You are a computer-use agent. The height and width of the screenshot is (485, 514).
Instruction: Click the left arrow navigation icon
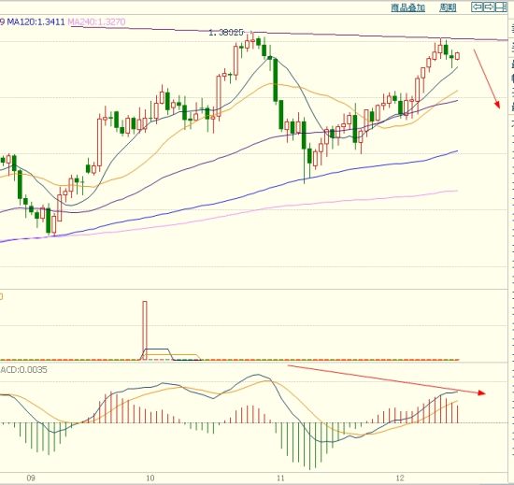click(477, 7)
